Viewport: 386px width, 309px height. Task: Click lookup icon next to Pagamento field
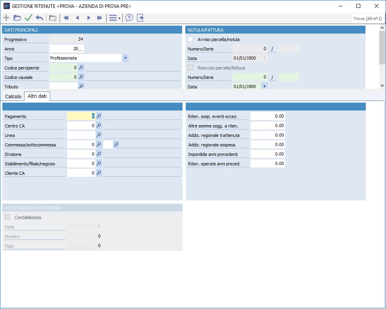tap(99, 116)
